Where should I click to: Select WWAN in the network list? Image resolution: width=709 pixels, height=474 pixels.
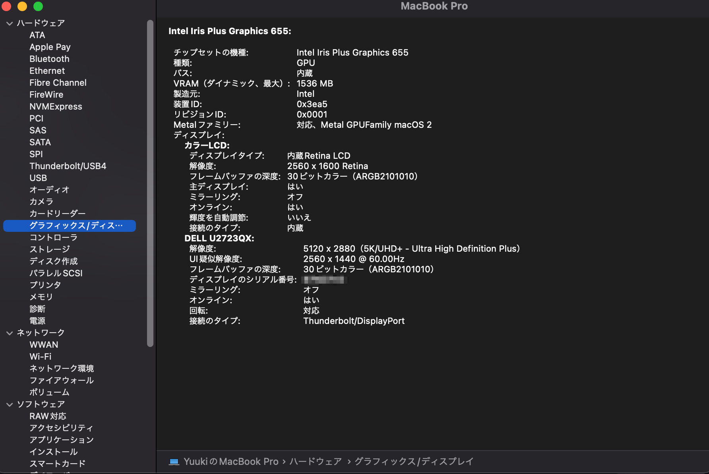[x=44, y=345]
